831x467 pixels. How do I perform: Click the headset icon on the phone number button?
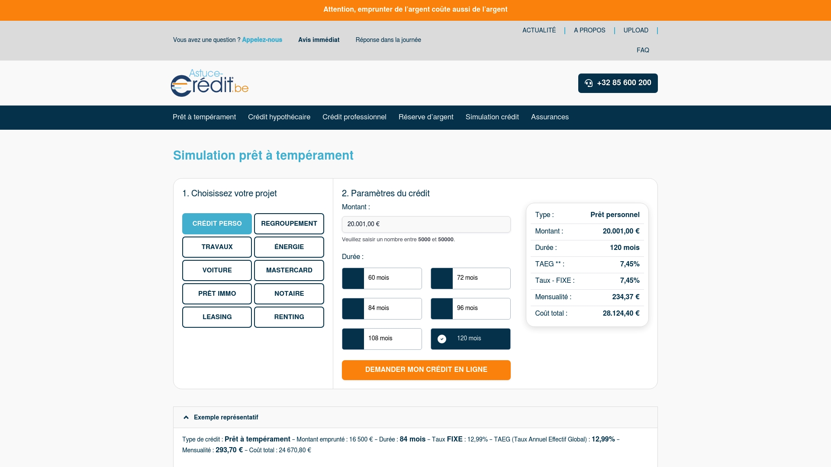tap(589, 83)
